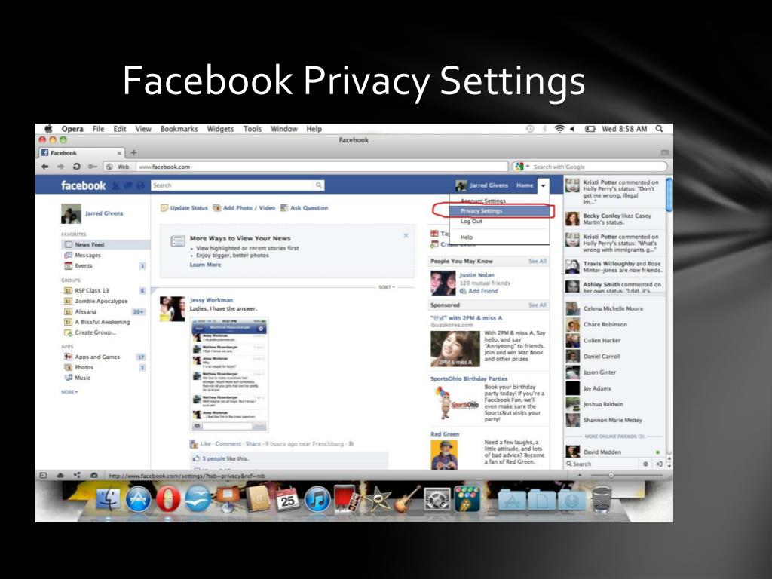Open chat settings gear icon
The height and width of the screenshot is (579, 772).
pyautogui.click(x=645, y=464)
